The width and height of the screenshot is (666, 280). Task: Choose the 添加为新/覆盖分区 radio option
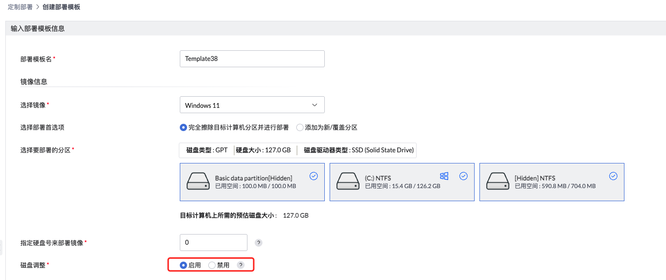(300, 128)
